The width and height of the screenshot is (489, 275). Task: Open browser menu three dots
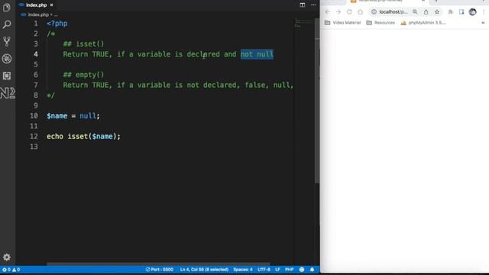(x=484, y=12)
